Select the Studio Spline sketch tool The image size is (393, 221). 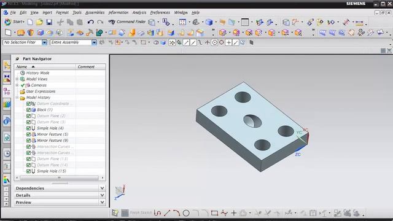click(224, 213)
